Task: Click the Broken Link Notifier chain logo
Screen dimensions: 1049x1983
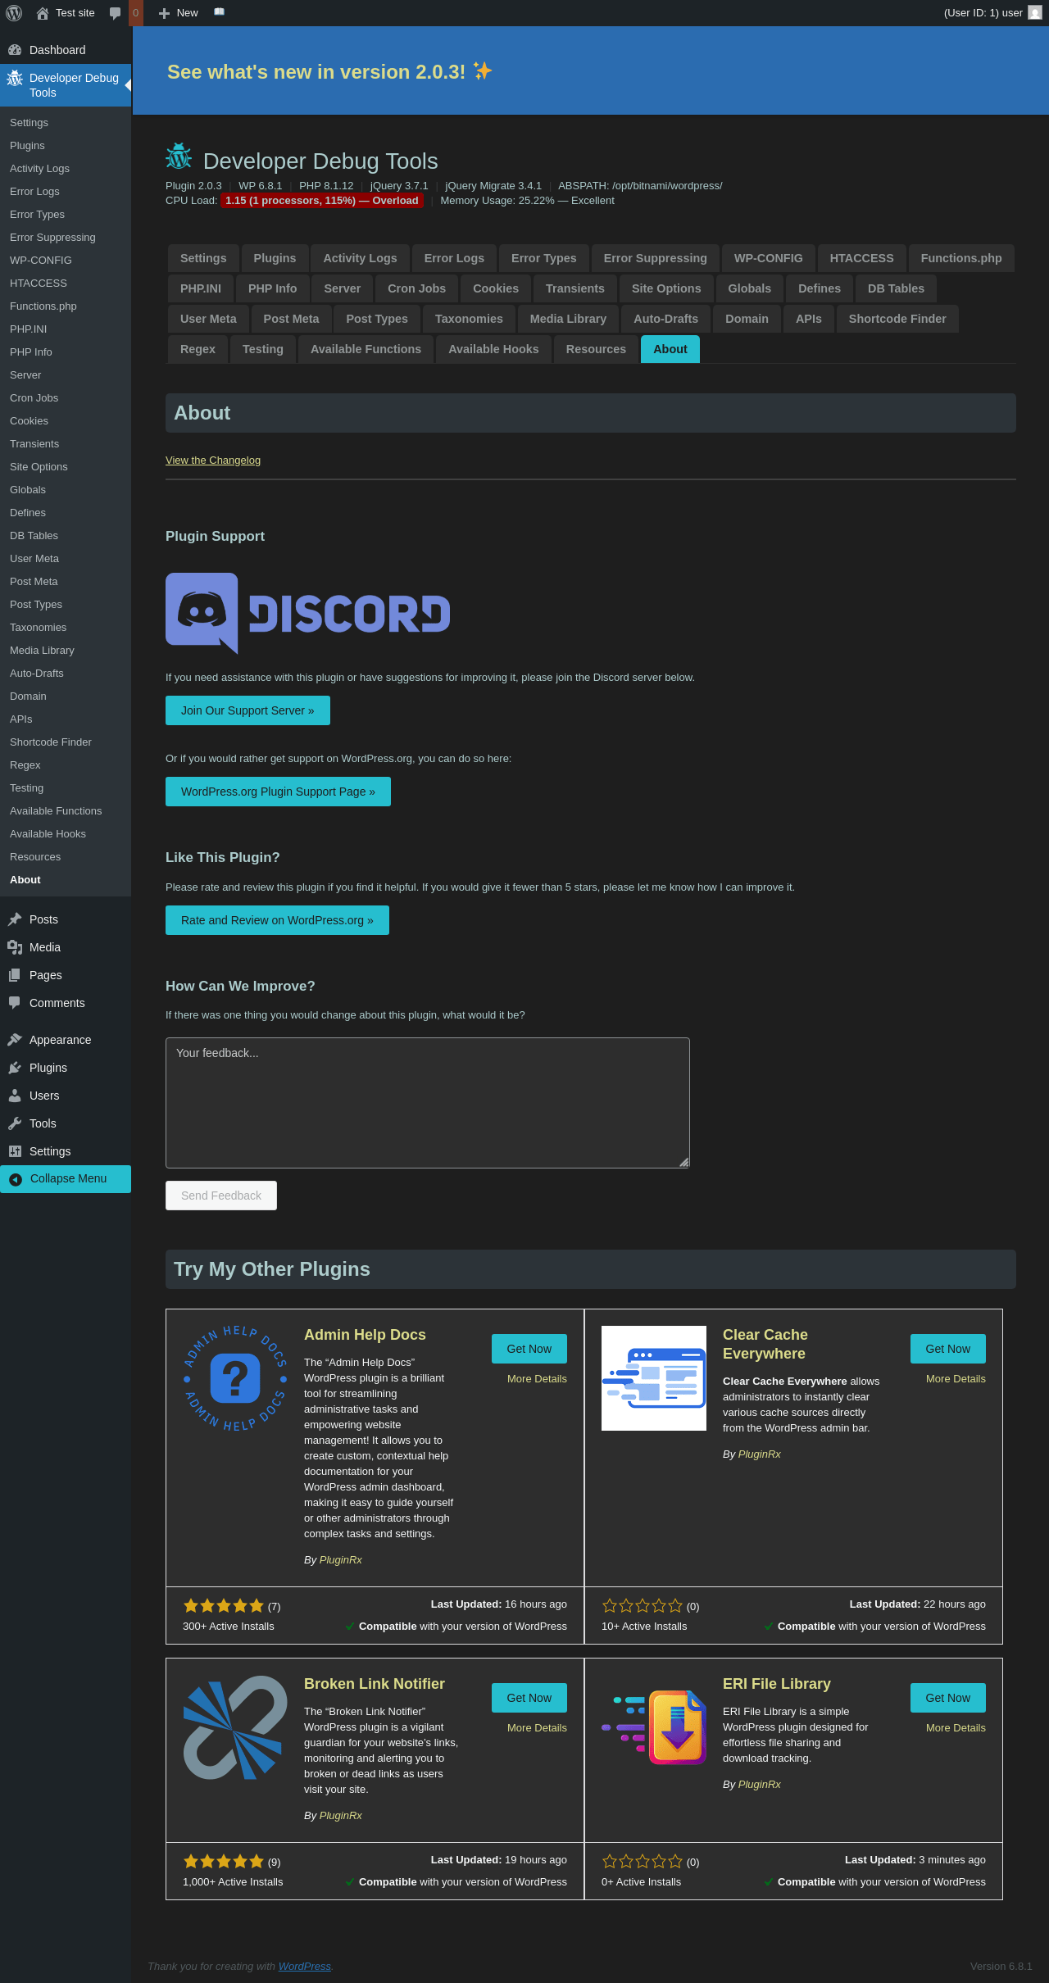Action: coord(235,1727)
